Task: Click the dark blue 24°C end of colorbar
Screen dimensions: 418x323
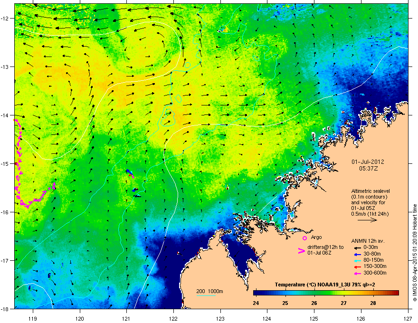Action: (256, 293)
